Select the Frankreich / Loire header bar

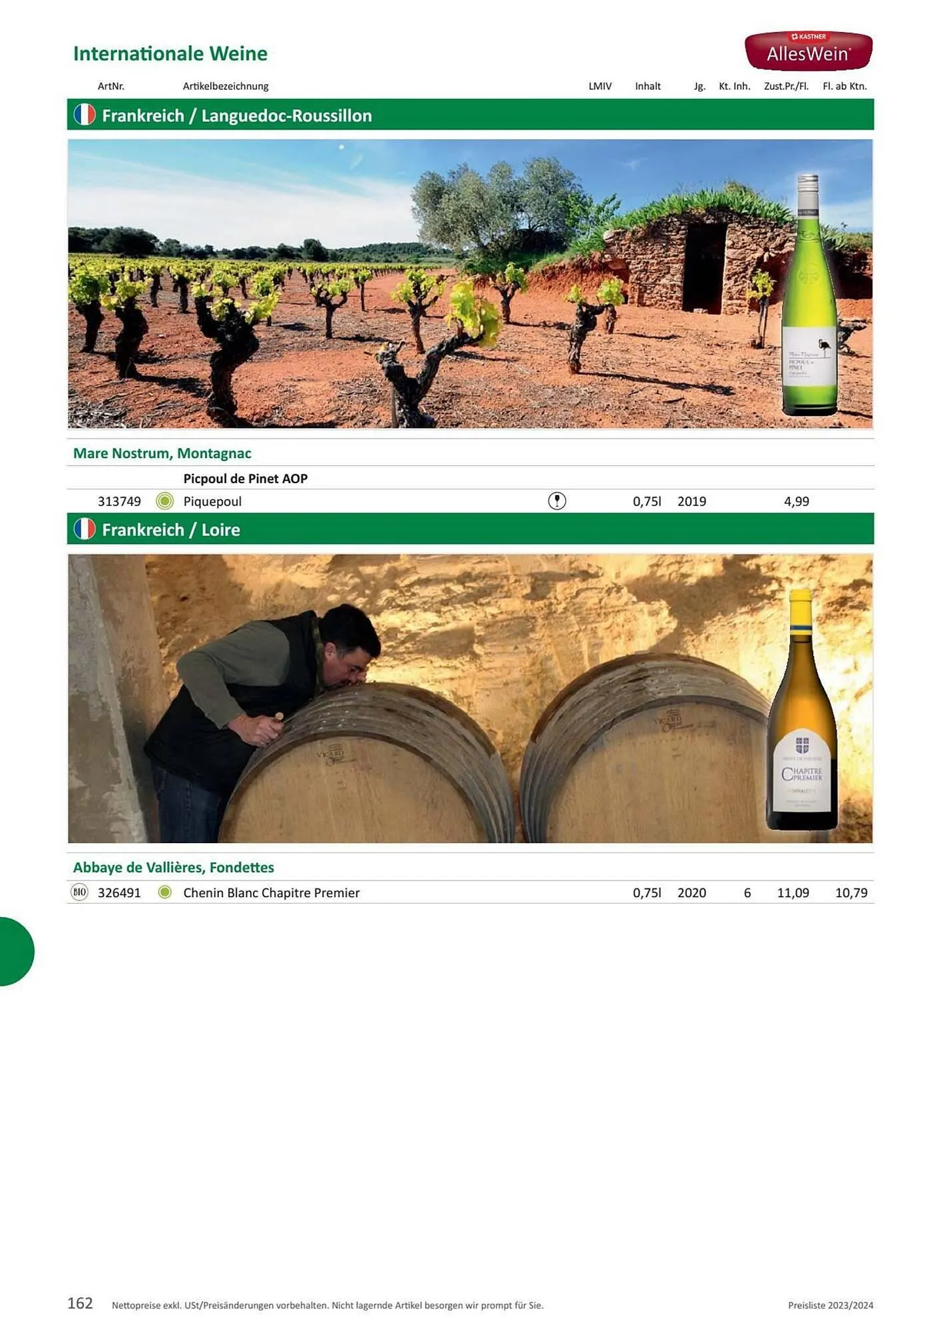(471, 529)
